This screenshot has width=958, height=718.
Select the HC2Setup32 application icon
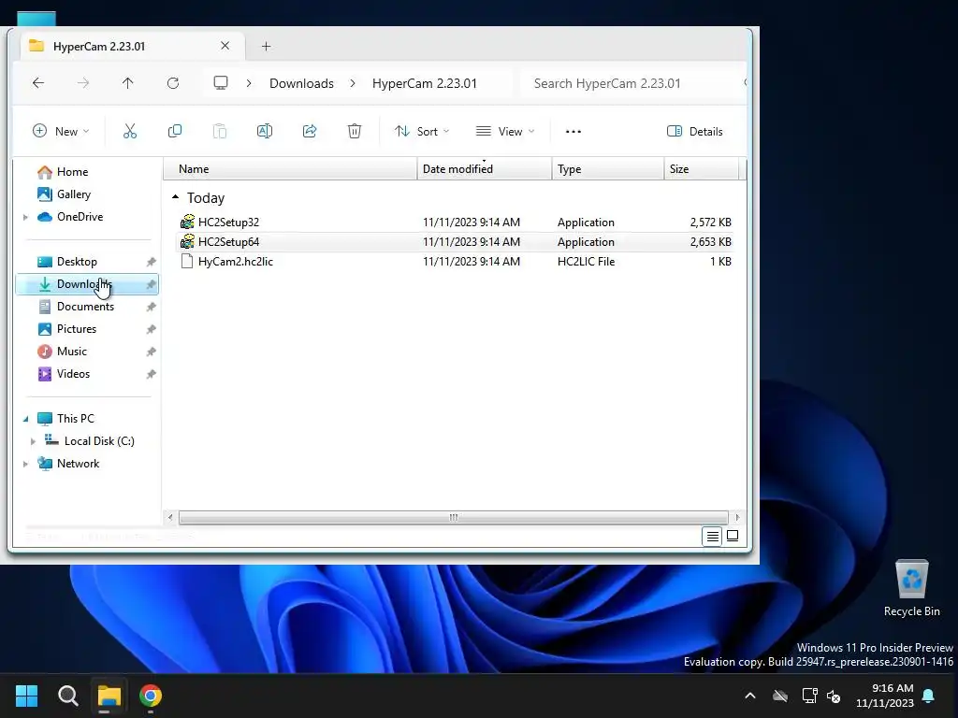coord(187,223)
